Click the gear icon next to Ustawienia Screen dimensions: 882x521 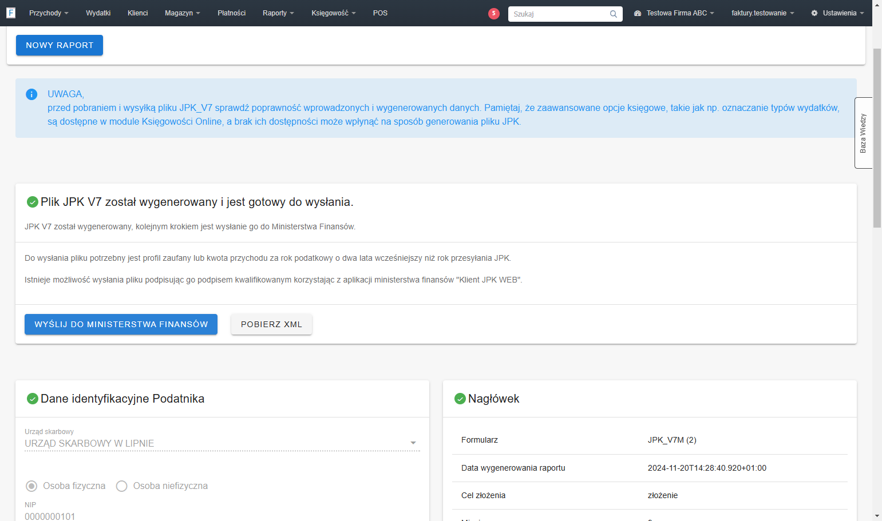click(814, 13)
